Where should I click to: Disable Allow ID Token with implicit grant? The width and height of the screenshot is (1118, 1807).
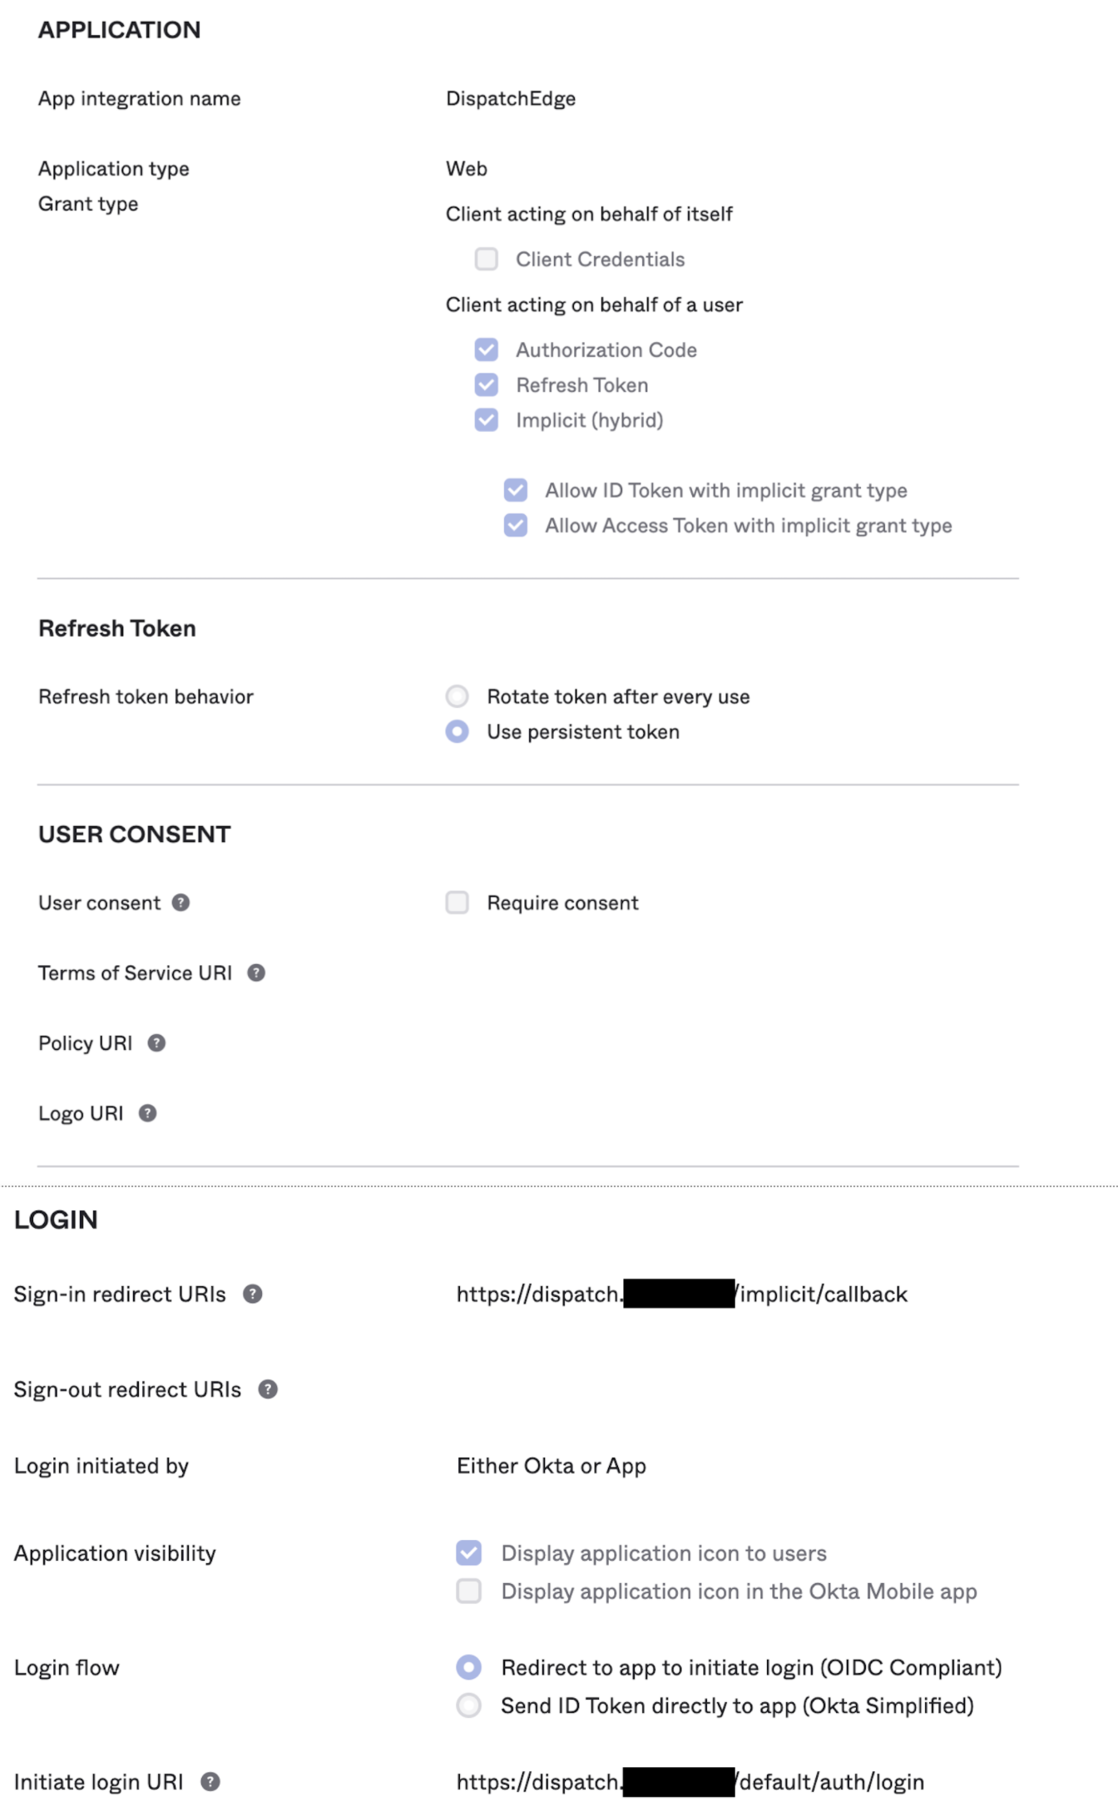click(x=515, y=490)
